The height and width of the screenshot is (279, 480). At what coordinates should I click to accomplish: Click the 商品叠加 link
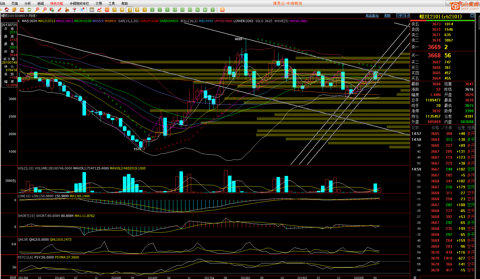372,16
